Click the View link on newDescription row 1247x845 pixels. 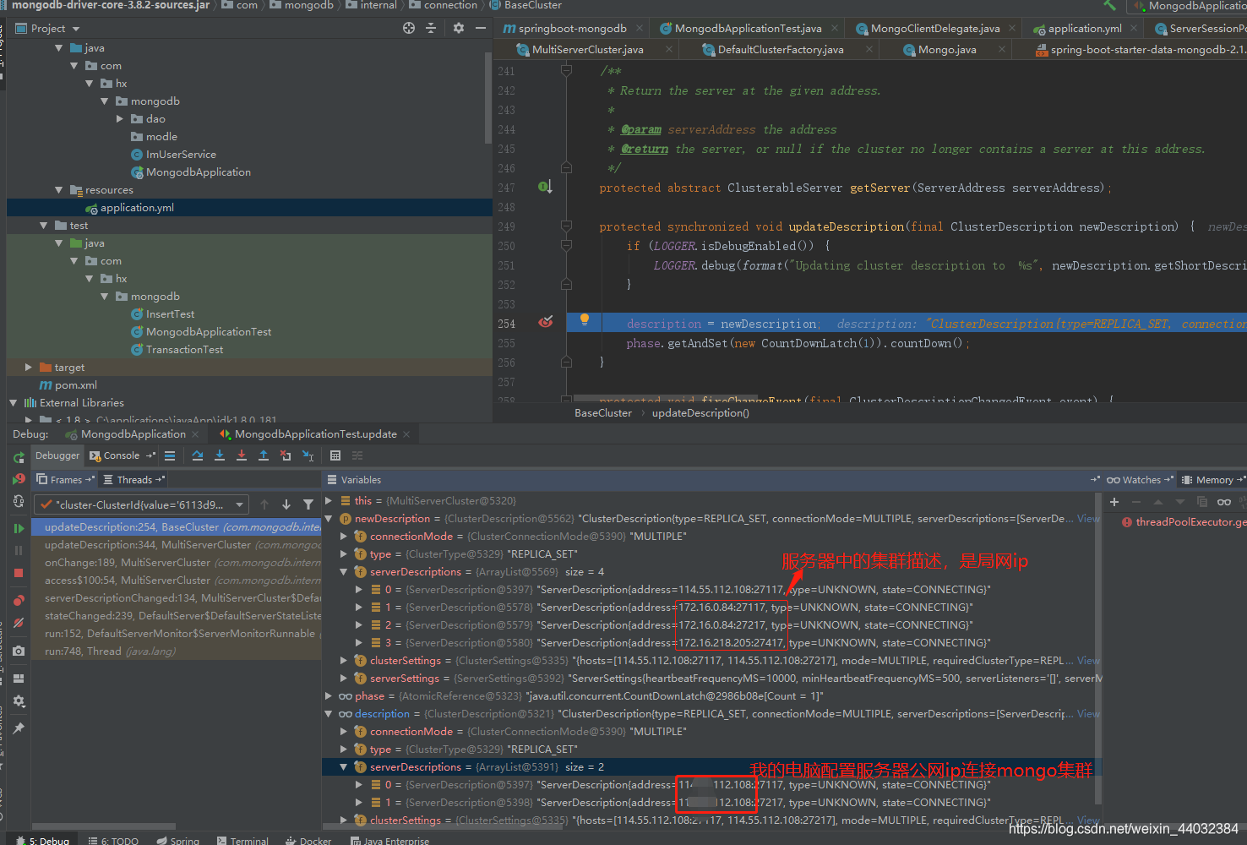1088,519
